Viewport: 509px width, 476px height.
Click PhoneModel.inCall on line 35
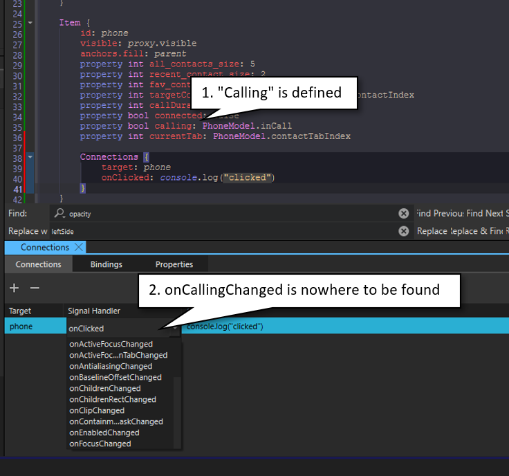tap(247, 126)
